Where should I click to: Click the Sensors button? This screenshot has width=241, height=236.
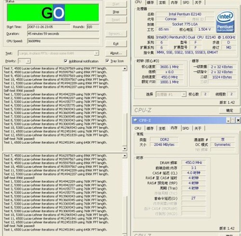pos(116,34)
